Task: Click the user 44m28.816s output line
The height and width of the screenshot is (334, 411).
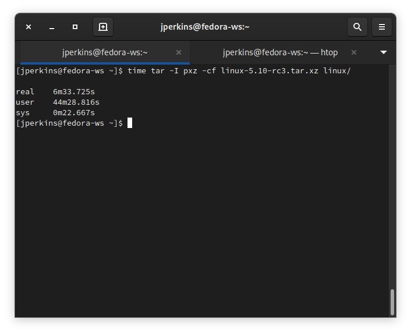Action: tap(58, 102)
